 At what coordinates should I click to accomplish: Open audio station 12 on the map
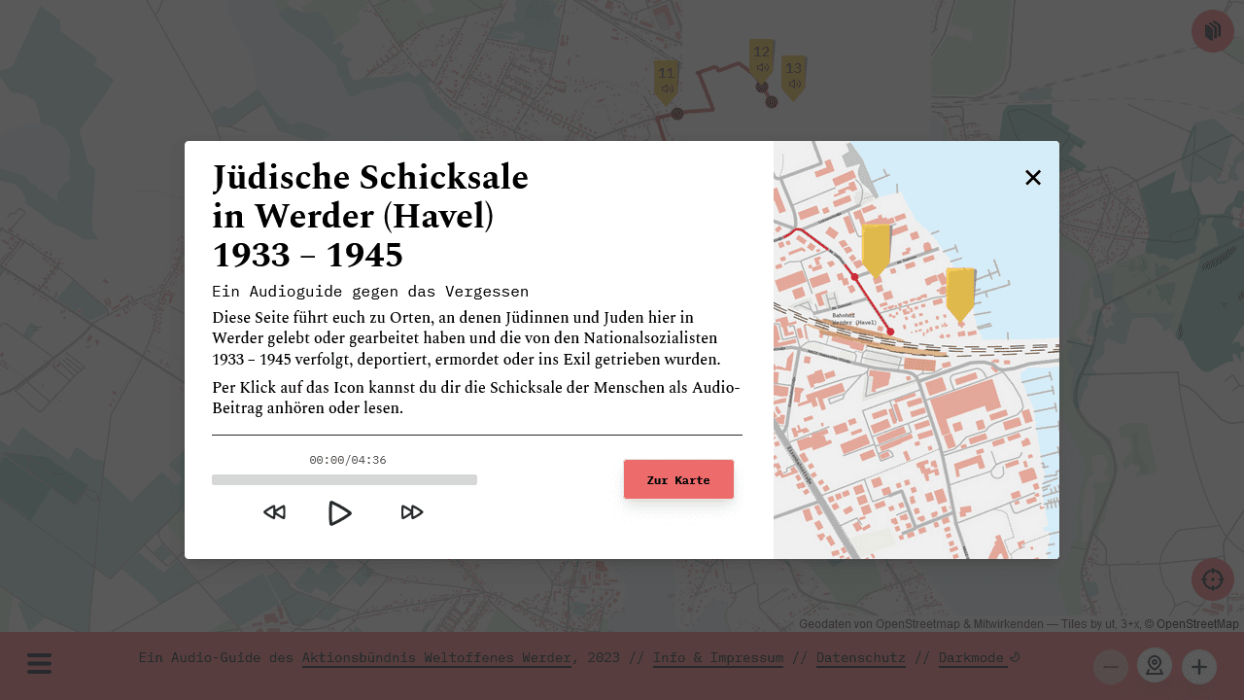click(x=760, y=60)
